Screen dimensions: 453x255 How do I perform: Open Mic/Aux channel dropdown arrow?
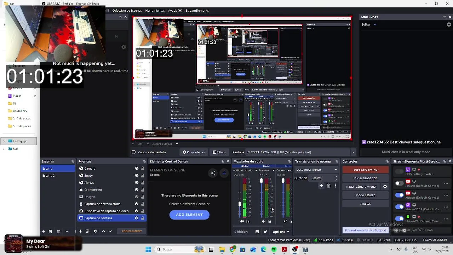(273, 170)
